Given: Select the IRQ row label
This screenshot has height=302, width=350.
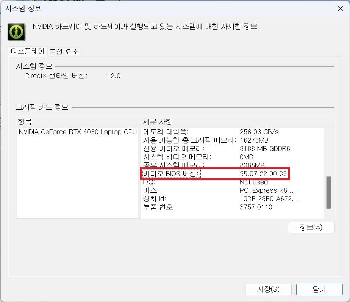Looking at the screenshot, I should pyautogui.click(x=149, y=182).
